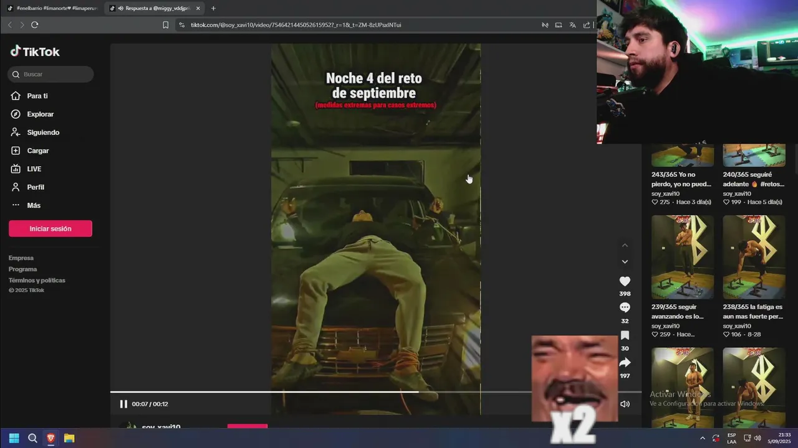Viewport: 798px width, 448px height.
Task: Click the ESP LAA language indicator
Action: click(732, 438)
